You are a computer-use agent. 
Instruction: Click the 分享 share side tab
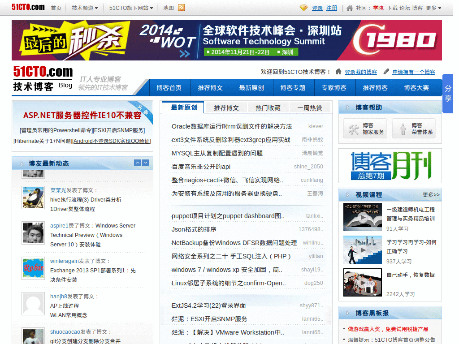click(448, 93)
